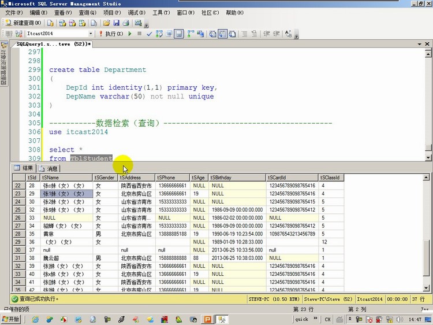Open the 工具(T) menu
The width and height of the screenshot is (433, 325).
(161, 13)
